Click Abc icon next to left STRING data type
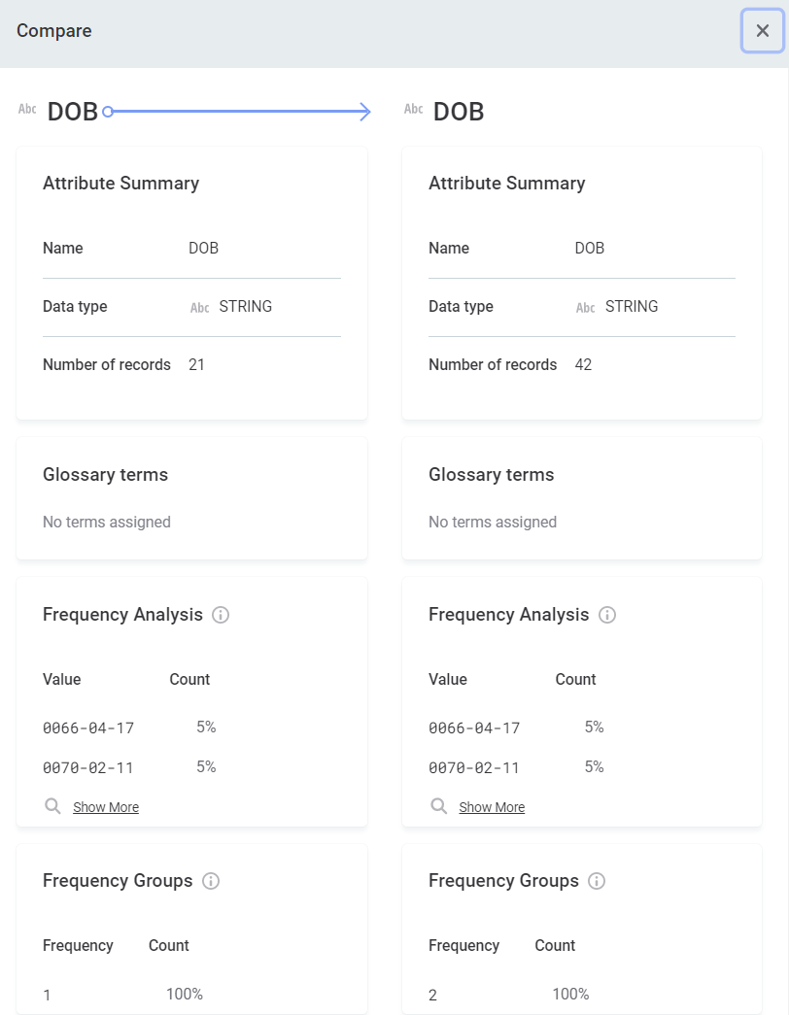Viewport: 789px width, 1015px height. 199,308
